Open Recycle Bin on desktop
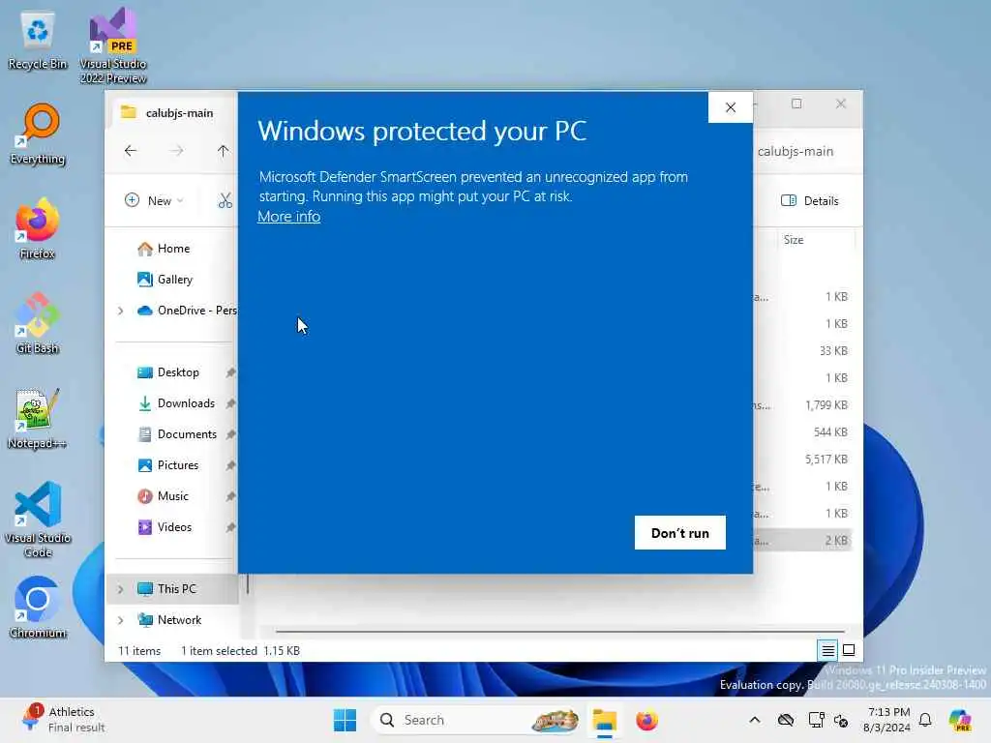This screenshot has height=743, width=991. click(x=38, y=41)
